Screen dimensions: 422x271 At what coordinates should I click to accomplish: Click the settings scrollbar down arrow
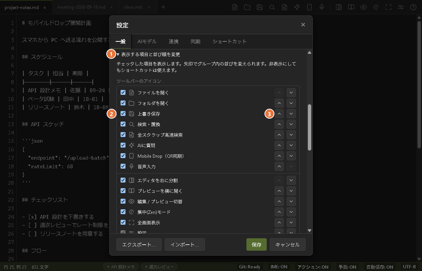click(x=309, y=230)
